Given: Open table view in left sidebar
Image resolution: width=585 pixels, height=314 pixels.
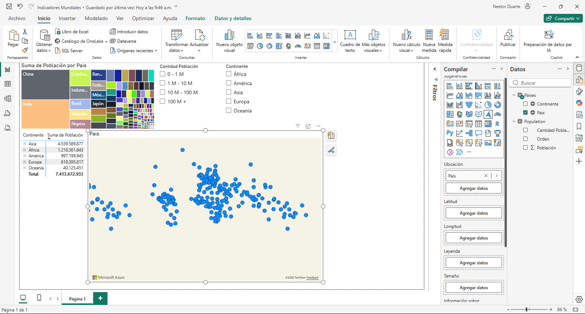Looking at the screenshot, I should coord(8,84).
